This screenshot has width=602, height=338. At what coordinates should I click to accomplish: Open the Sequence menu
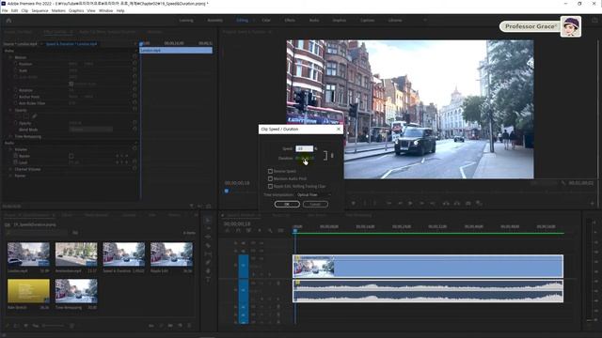click(40, 10)
